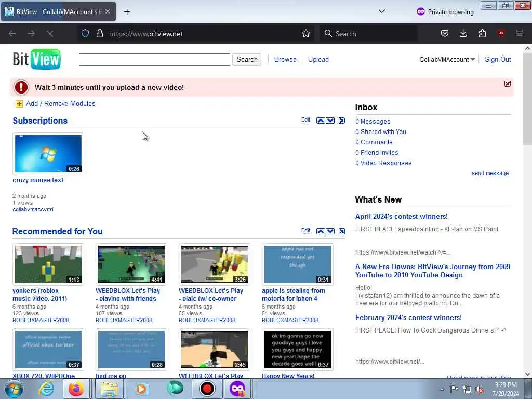
Task: Open the Firefox hamburger menu
Action: point(520,33)
